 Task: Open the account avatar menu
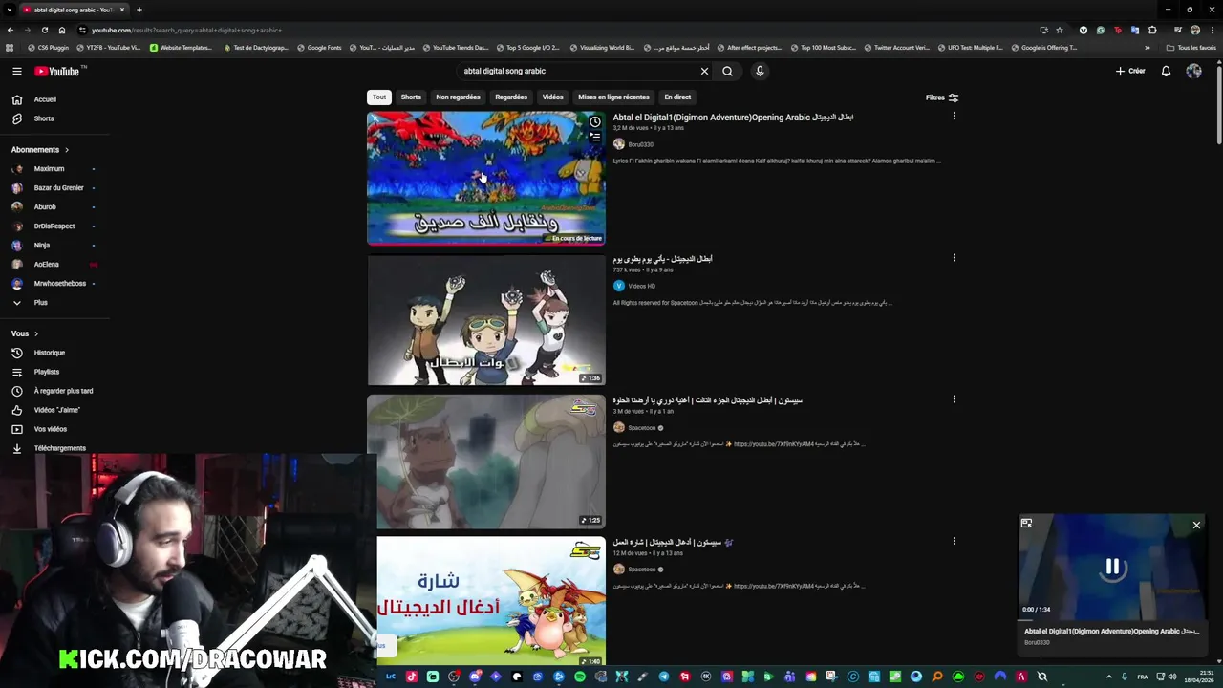(x=1193, y=71)
